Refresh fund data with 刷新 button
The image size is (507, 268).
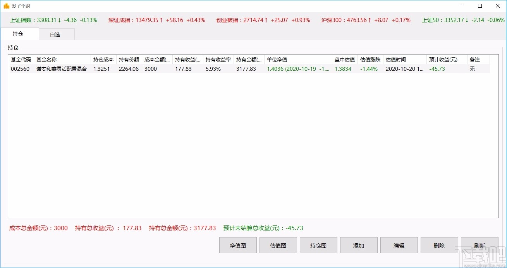coord(479,245)
